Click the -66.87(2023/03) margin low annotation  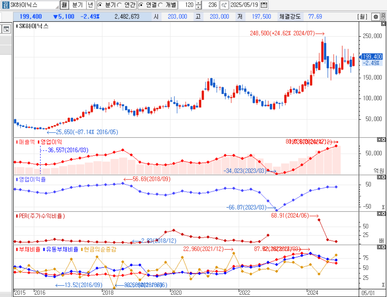[246, 208]
